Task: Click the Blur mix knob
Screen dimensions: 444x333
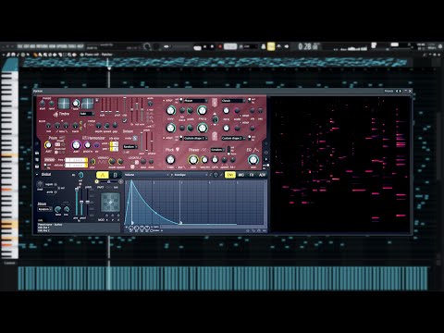Action: pyautogui.click(x=48, y=125)
